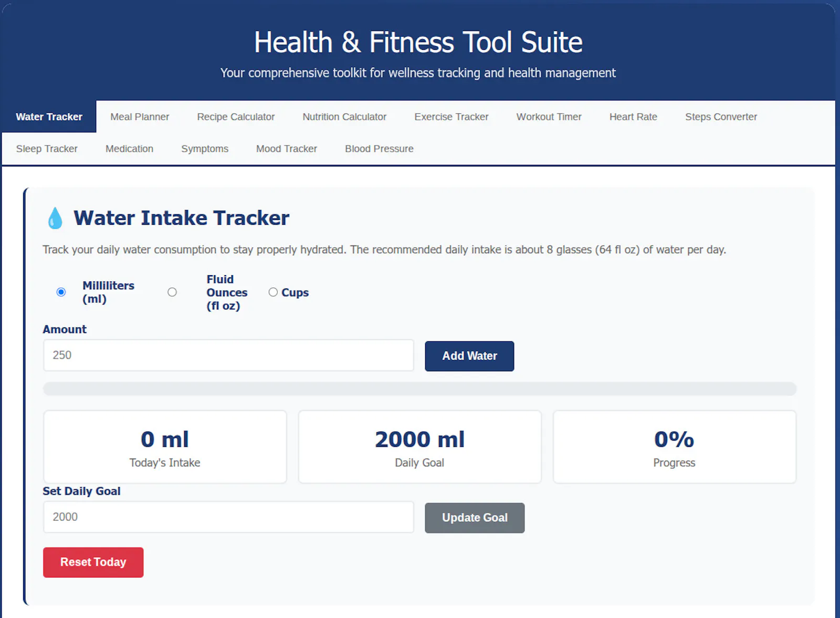The height and width of the screenshot is (618, 840).
Task: Open the Steps Converter tab
Action: (x=721, y=117)
